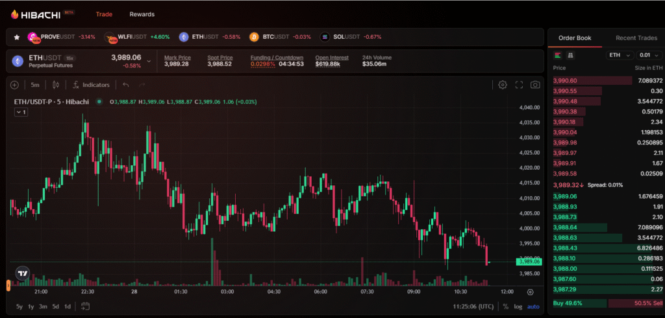
Task: Collapse the indicator legend chevron
Action: point(21,112)
